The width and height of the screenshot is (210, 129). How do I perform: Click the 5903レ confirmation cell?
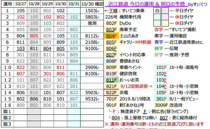pos(92,93)
